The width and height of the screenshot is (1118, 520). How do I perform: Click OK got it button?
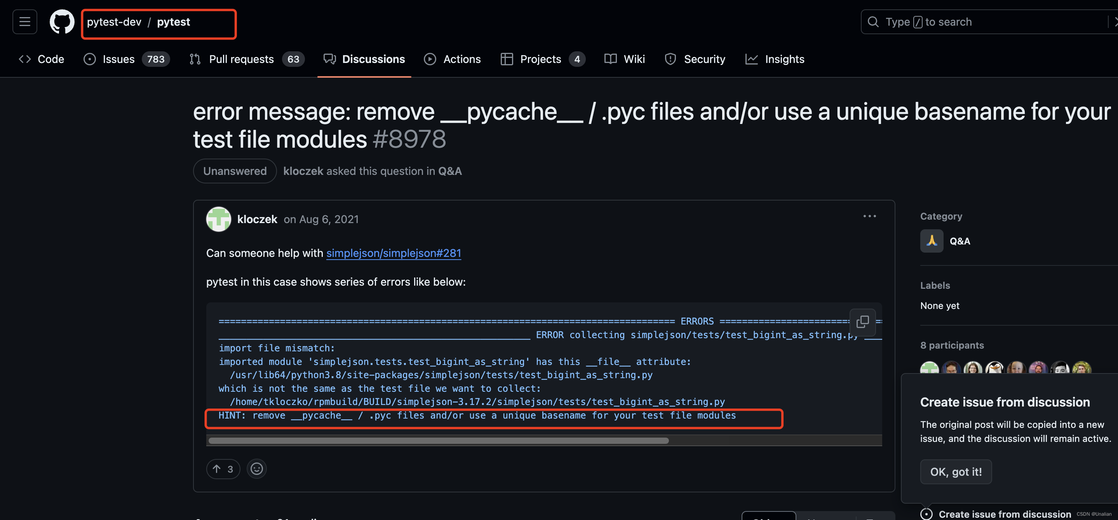pos(956,471)
